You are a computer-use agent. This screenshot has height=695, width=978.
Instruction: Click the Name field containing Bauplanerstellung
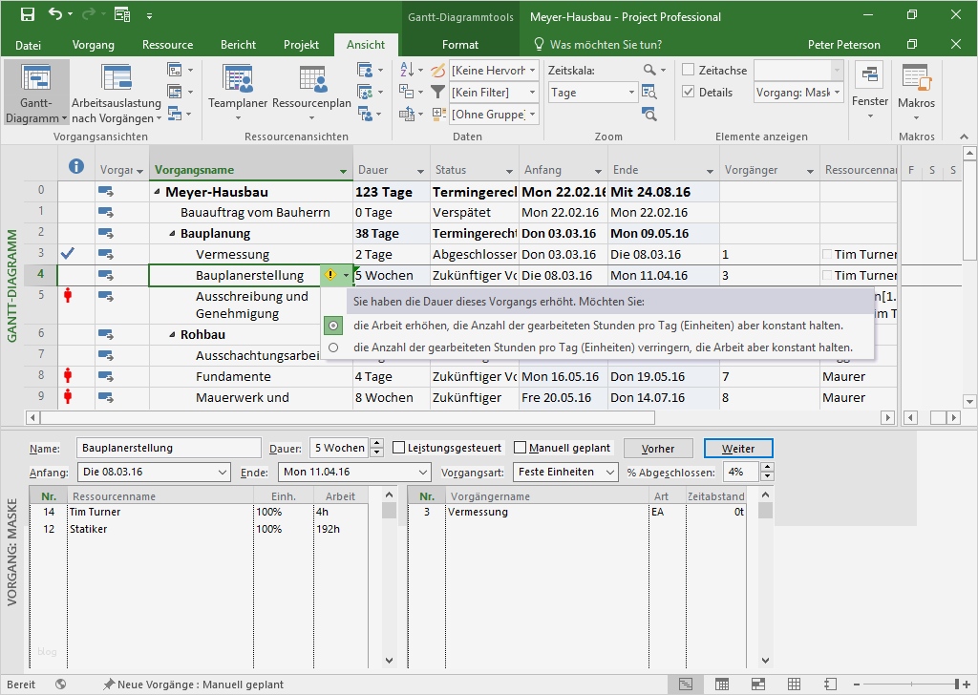point(168,448)
